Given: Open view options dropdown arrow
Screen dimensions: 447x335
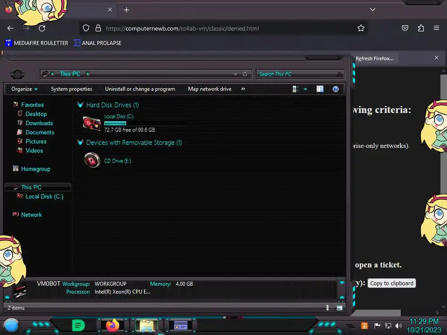Looking at the screenshot, I should click(x=305, y=89).
